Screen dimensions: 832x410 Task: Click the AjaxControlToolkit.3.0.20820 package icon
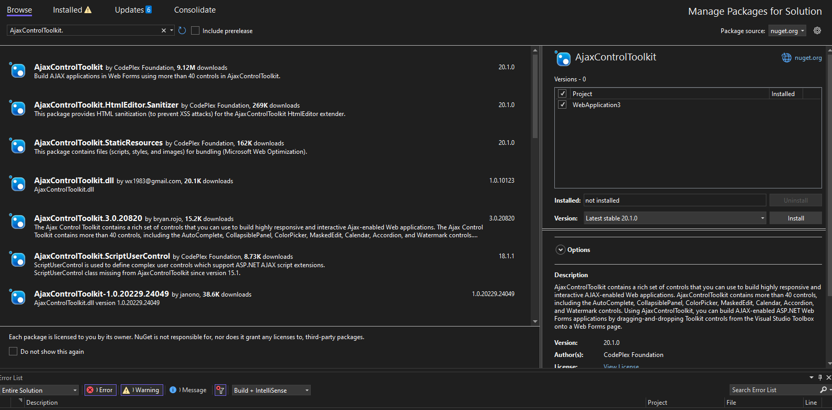17,221
